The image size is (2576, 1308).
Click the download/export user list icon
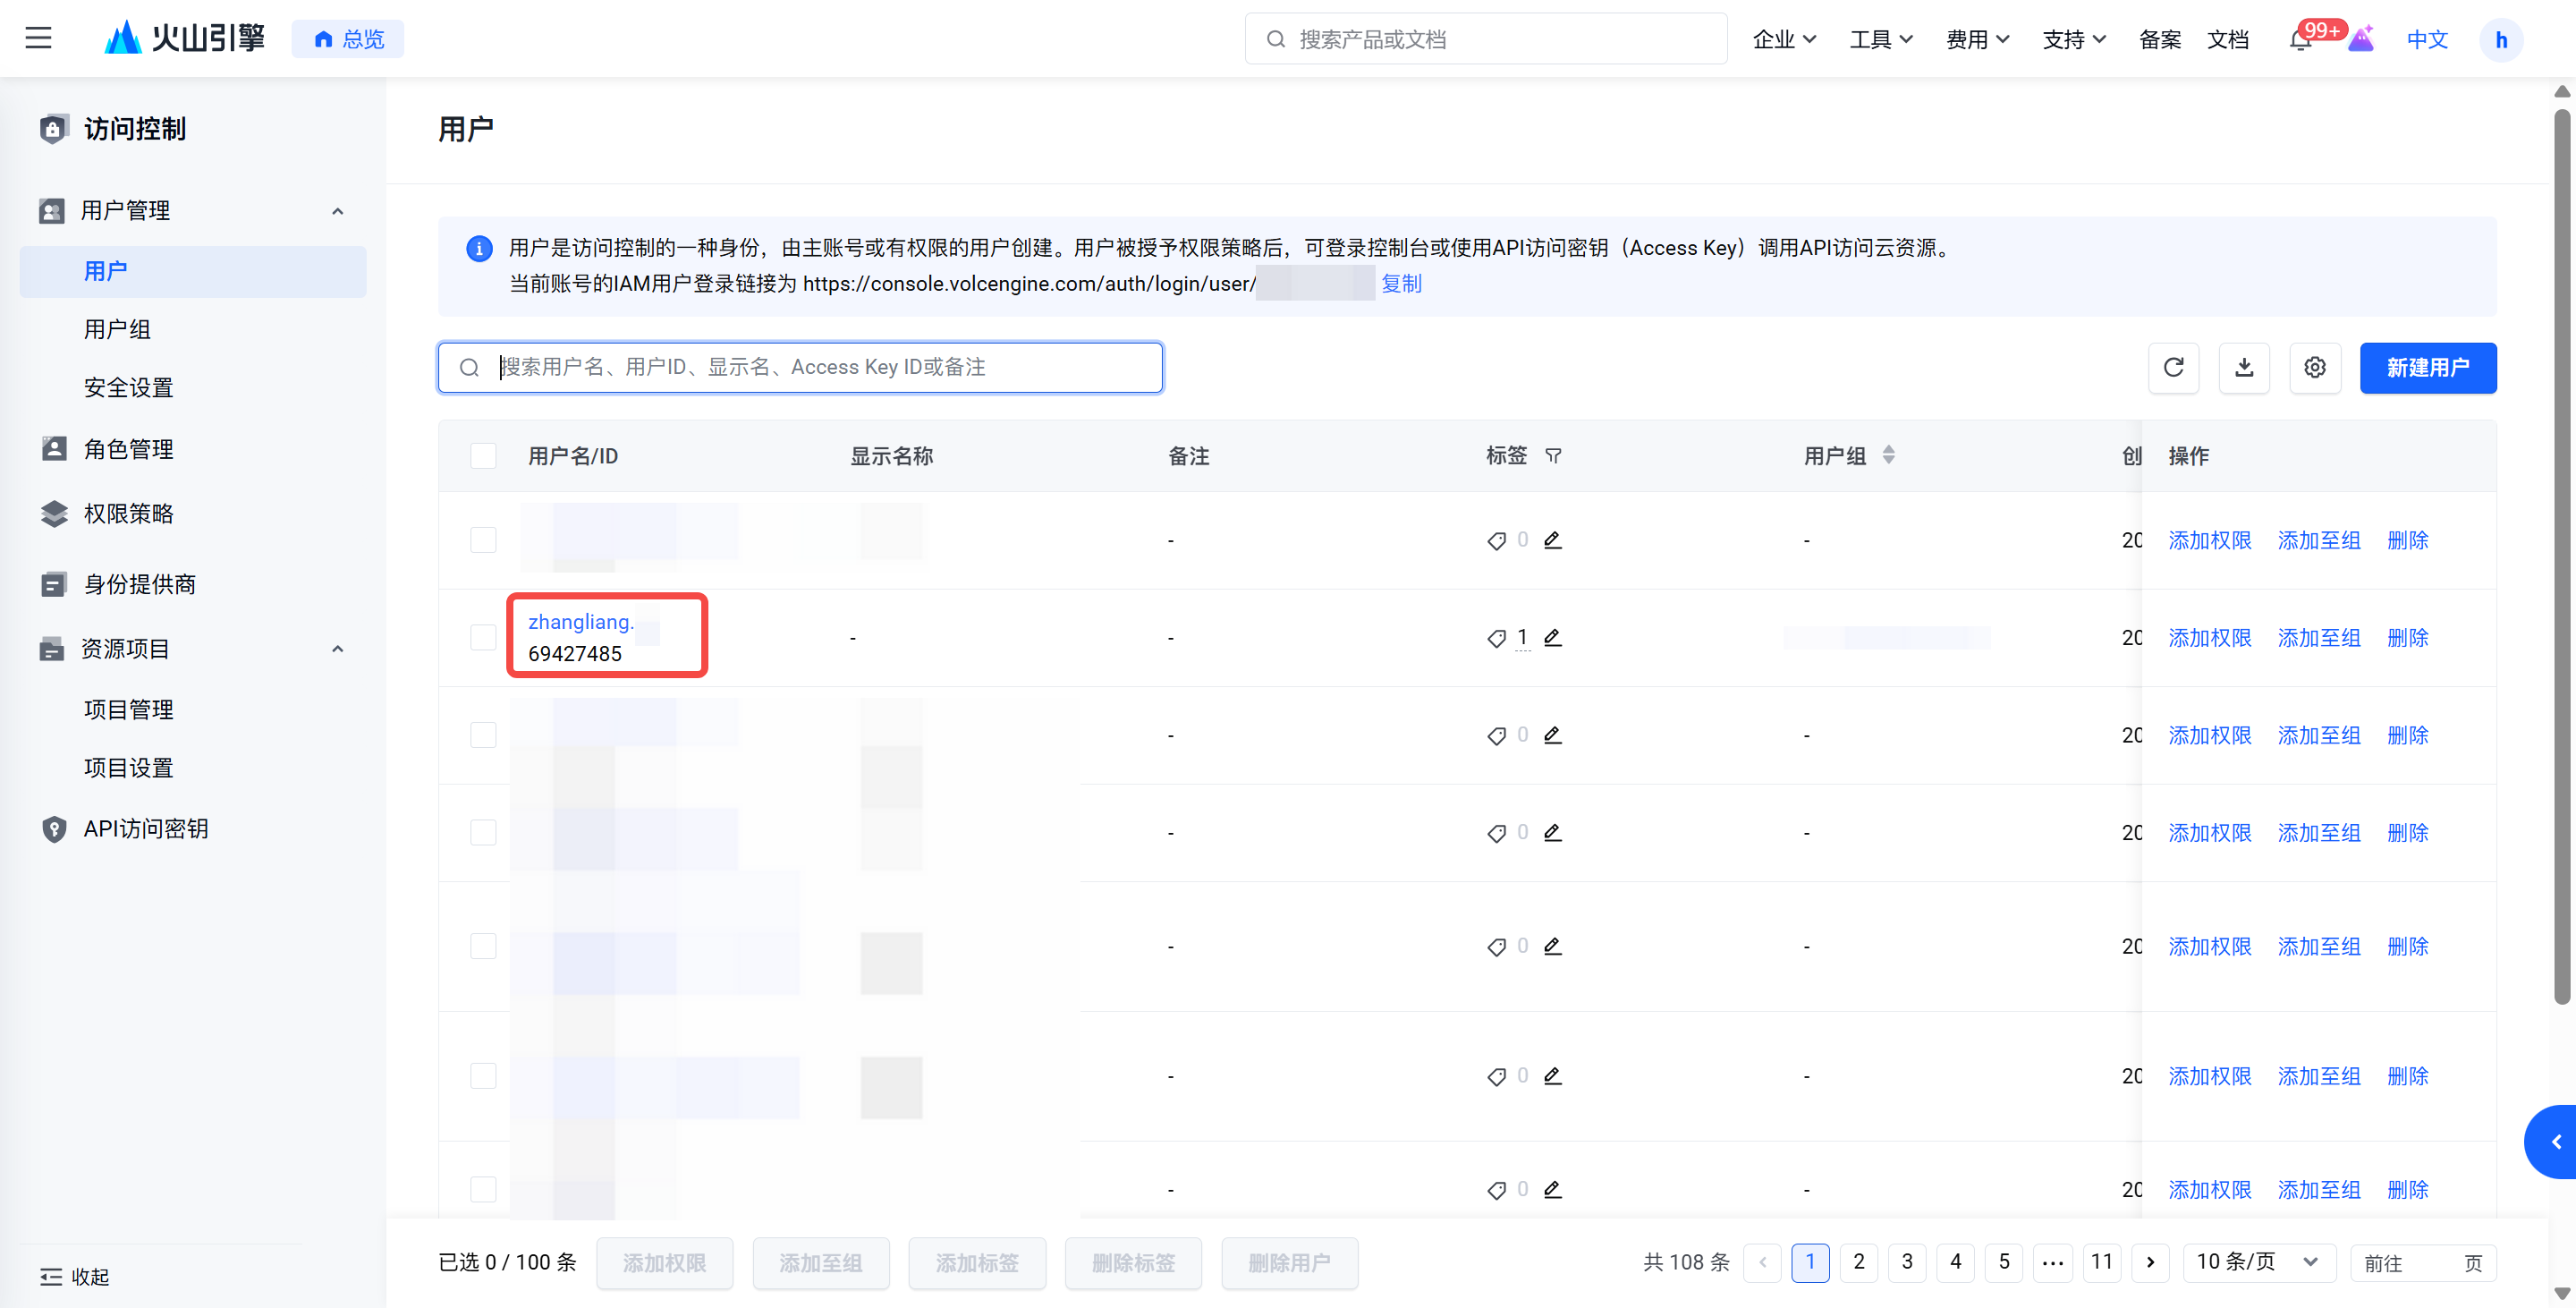(x=2243, y=367)
